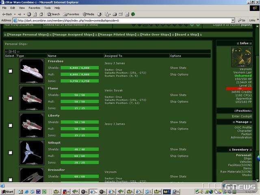Viewport: 260px width, 195px height.
Task: Click the Go button
Action: click(x=242, y=20)
